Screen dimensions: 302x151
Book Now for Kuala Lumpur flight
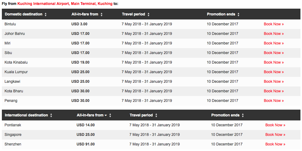[274, 72]
